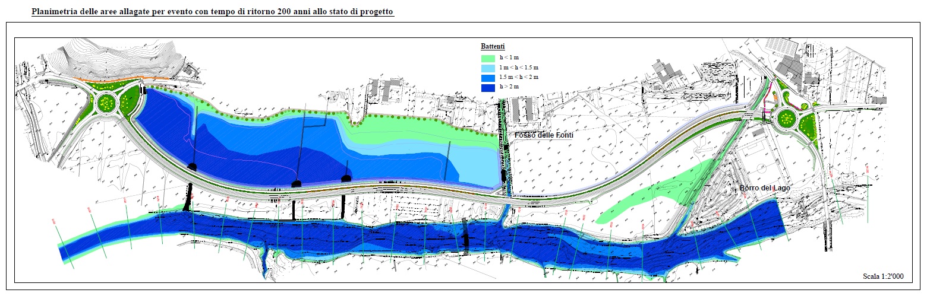Click the Scala 1:2'000 scale text
The width and height of the screenshot is (927, 299).
882,277
